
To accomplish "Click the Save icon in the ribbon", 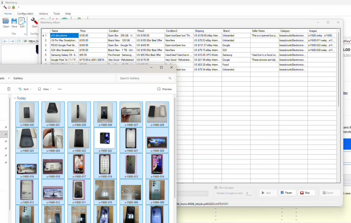I will pos(14,21).
